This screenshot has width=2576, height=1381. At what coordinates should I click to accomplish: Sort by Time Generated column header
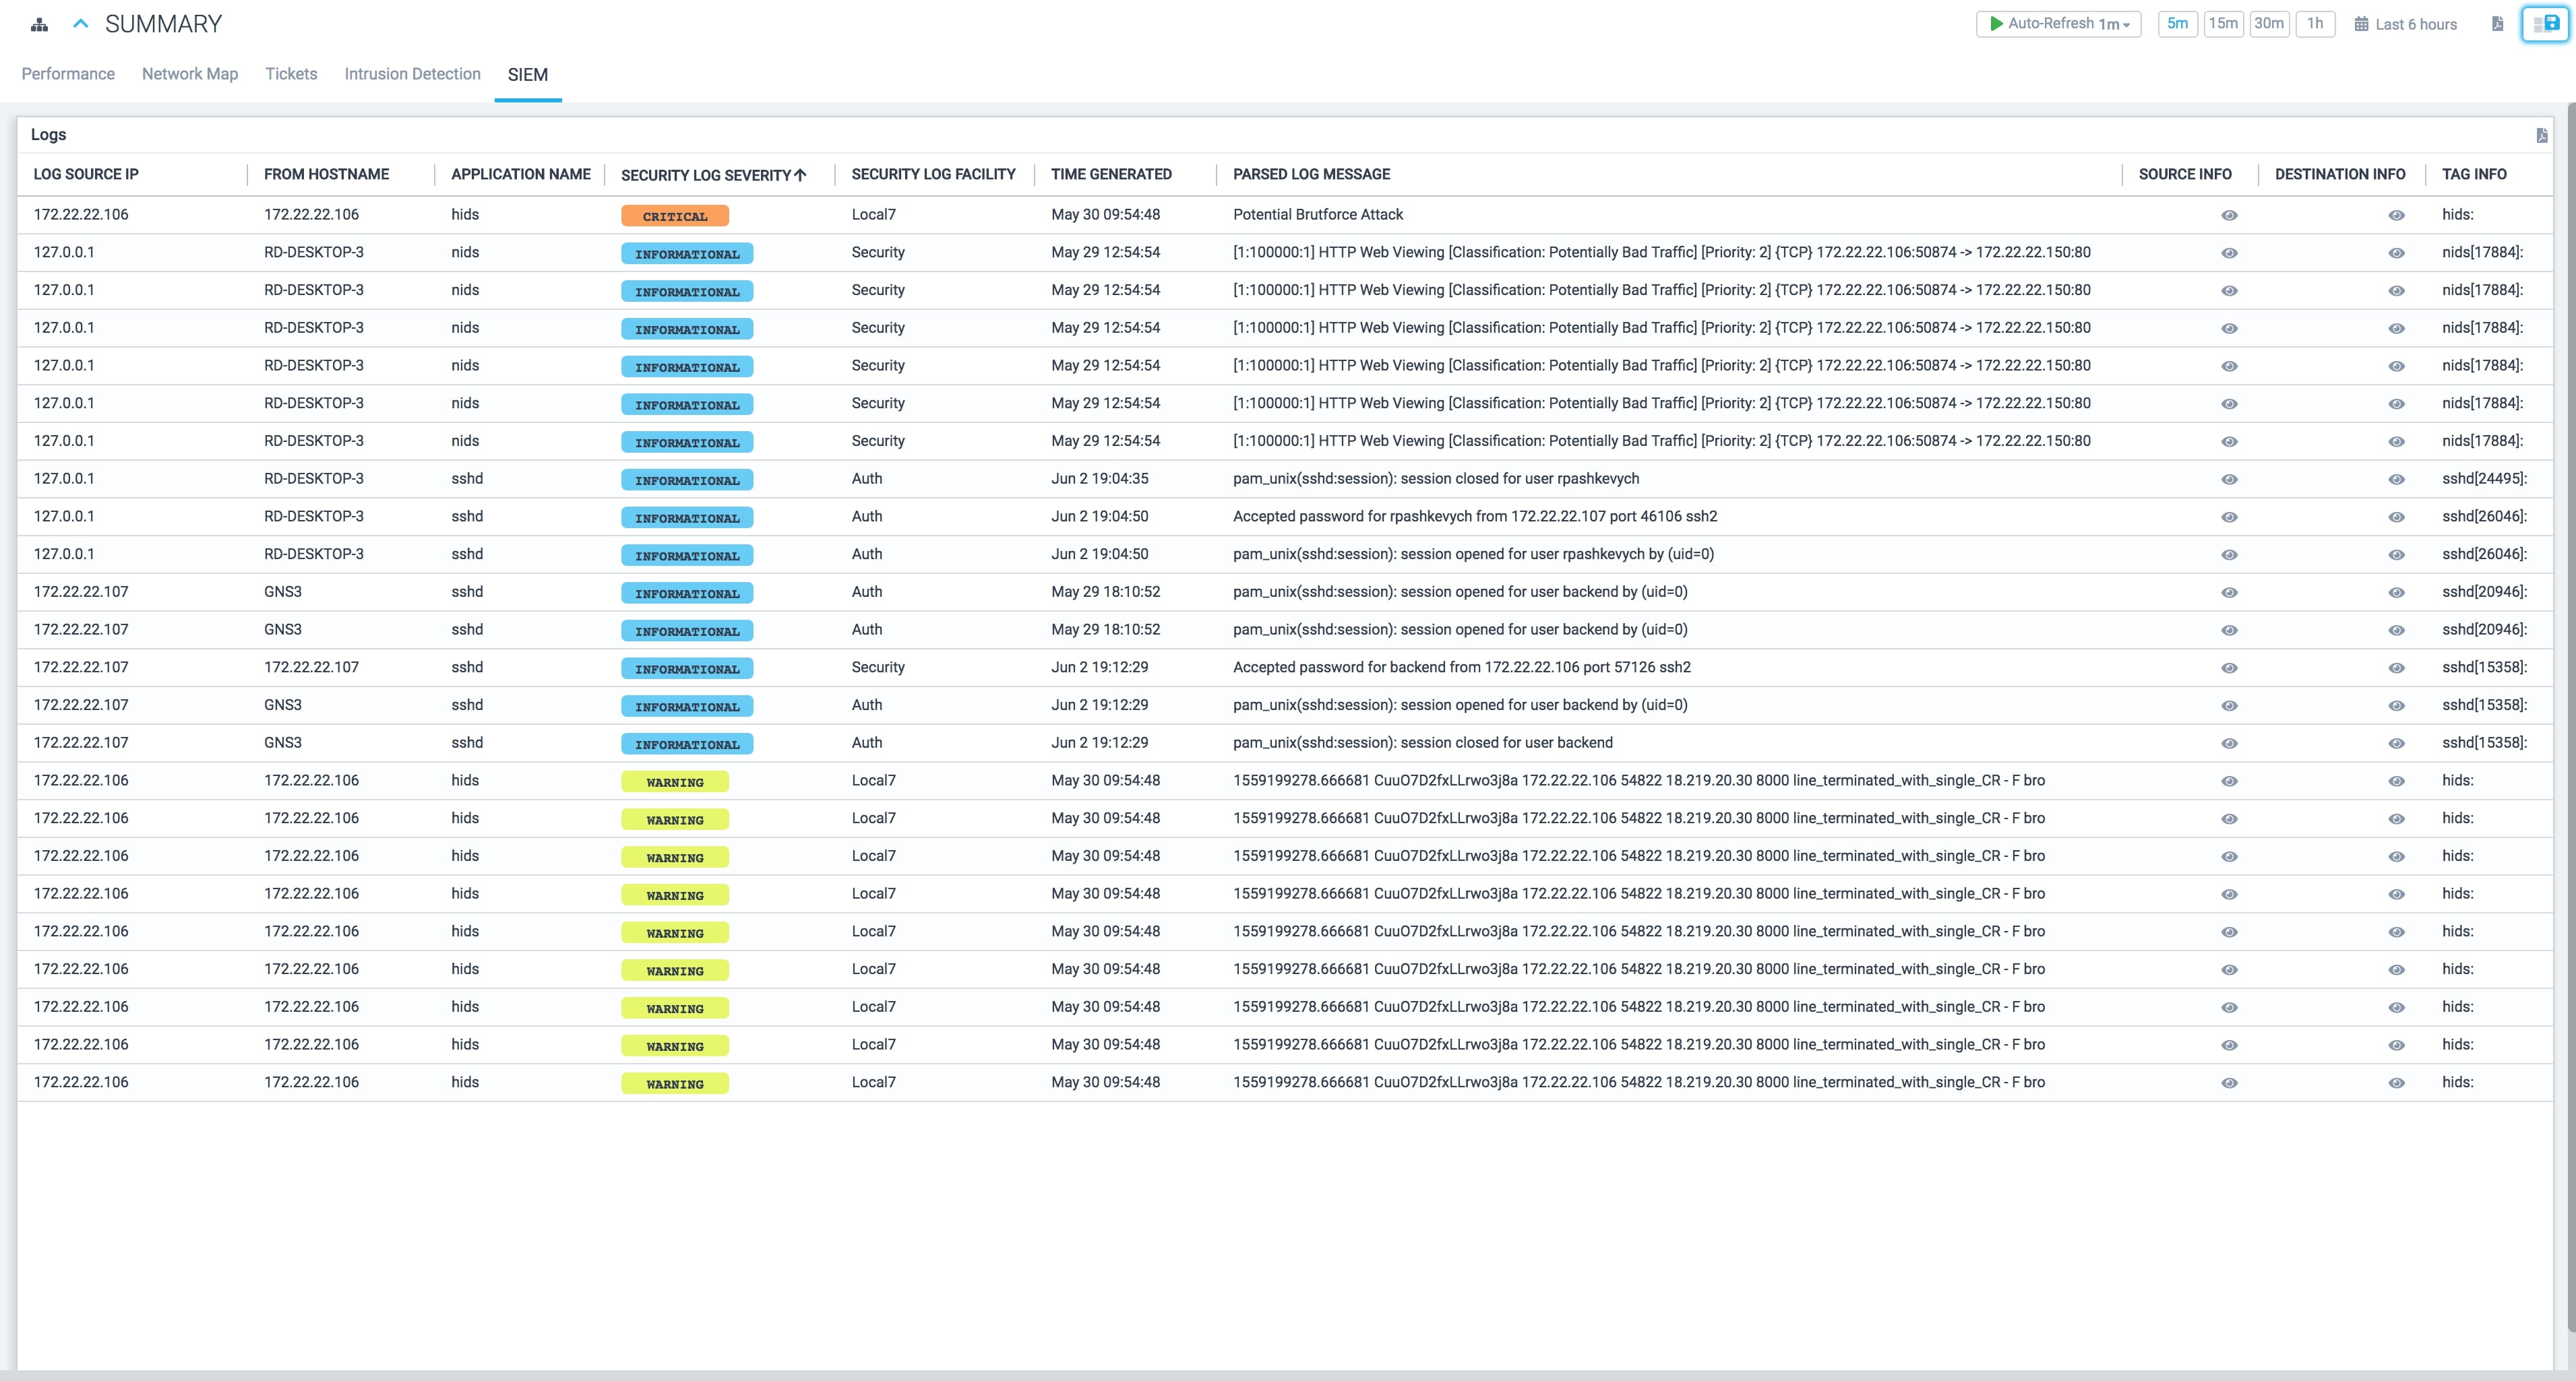click(x=1111, y=174)
